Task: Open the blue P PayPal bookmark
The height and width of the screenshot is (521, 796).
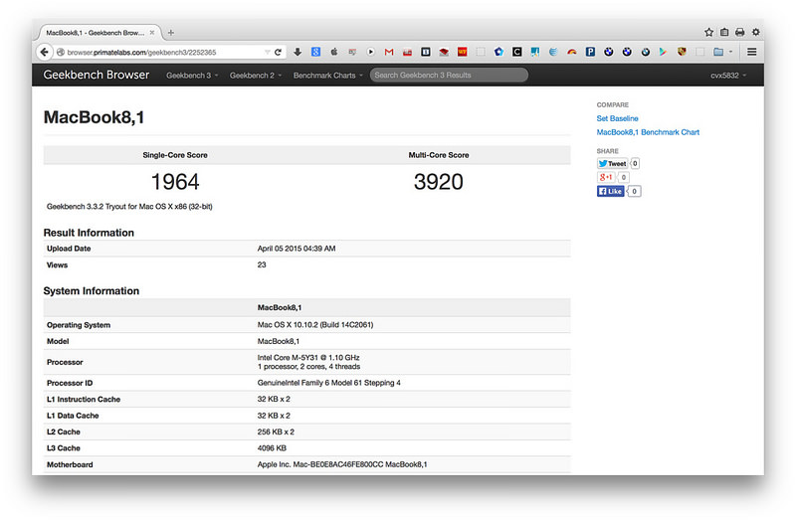Action: pyautogui.click(x=590, y=52)
